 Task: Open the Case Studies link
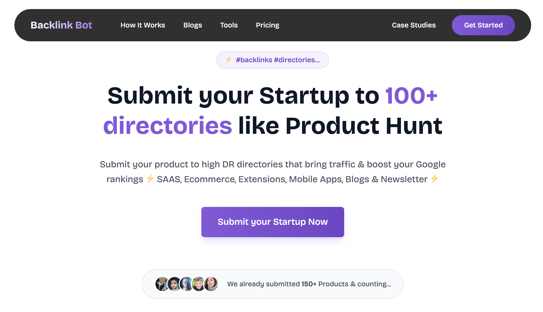pos(414,25)
